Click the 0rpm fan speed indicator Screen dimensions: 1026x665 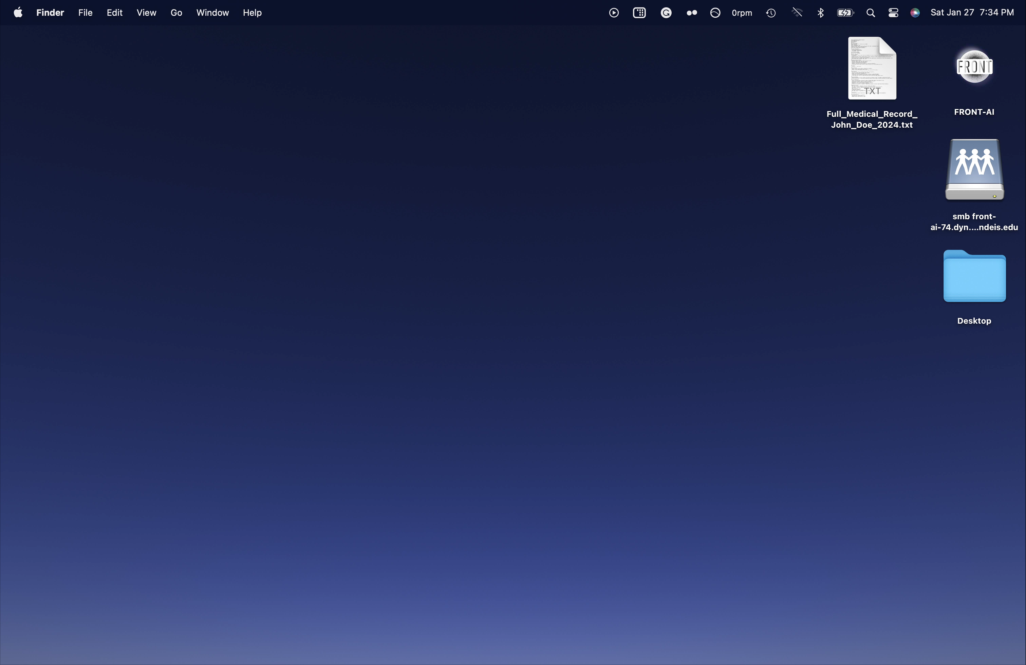click(x=742, y=13)
